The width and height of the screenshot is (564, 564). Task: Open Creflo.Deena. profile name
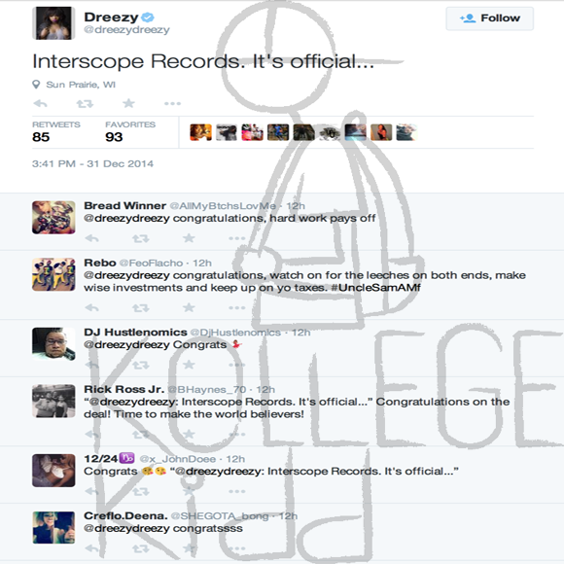125,515
